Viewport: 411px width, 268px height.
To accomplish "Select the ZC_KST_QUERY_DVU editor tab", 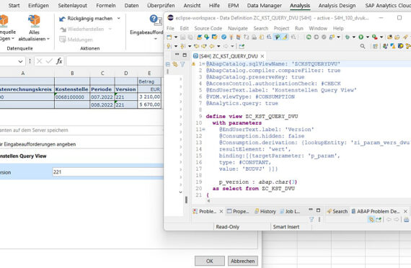I will click(229, 56).
